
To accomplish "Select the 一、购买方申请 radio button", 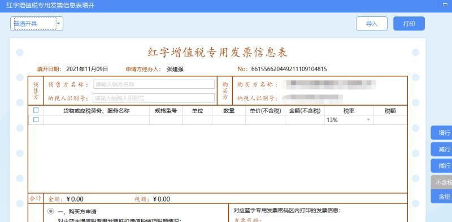I will (x=51, y=212).
